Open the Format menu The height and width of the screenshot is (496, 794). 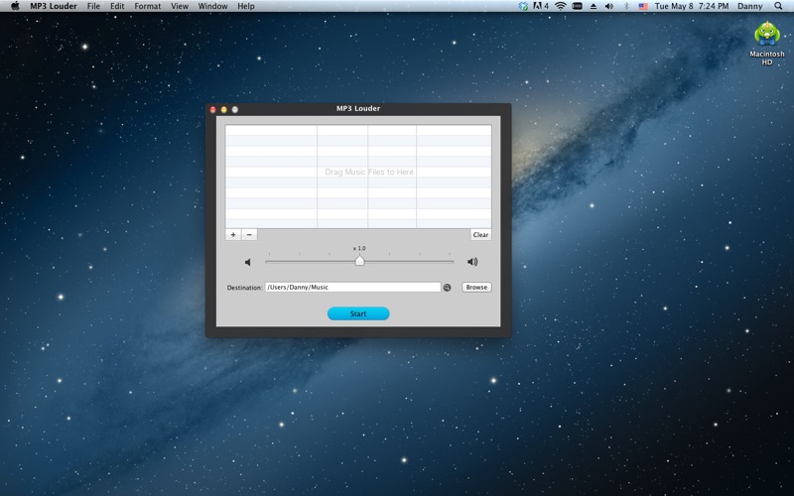147,6
